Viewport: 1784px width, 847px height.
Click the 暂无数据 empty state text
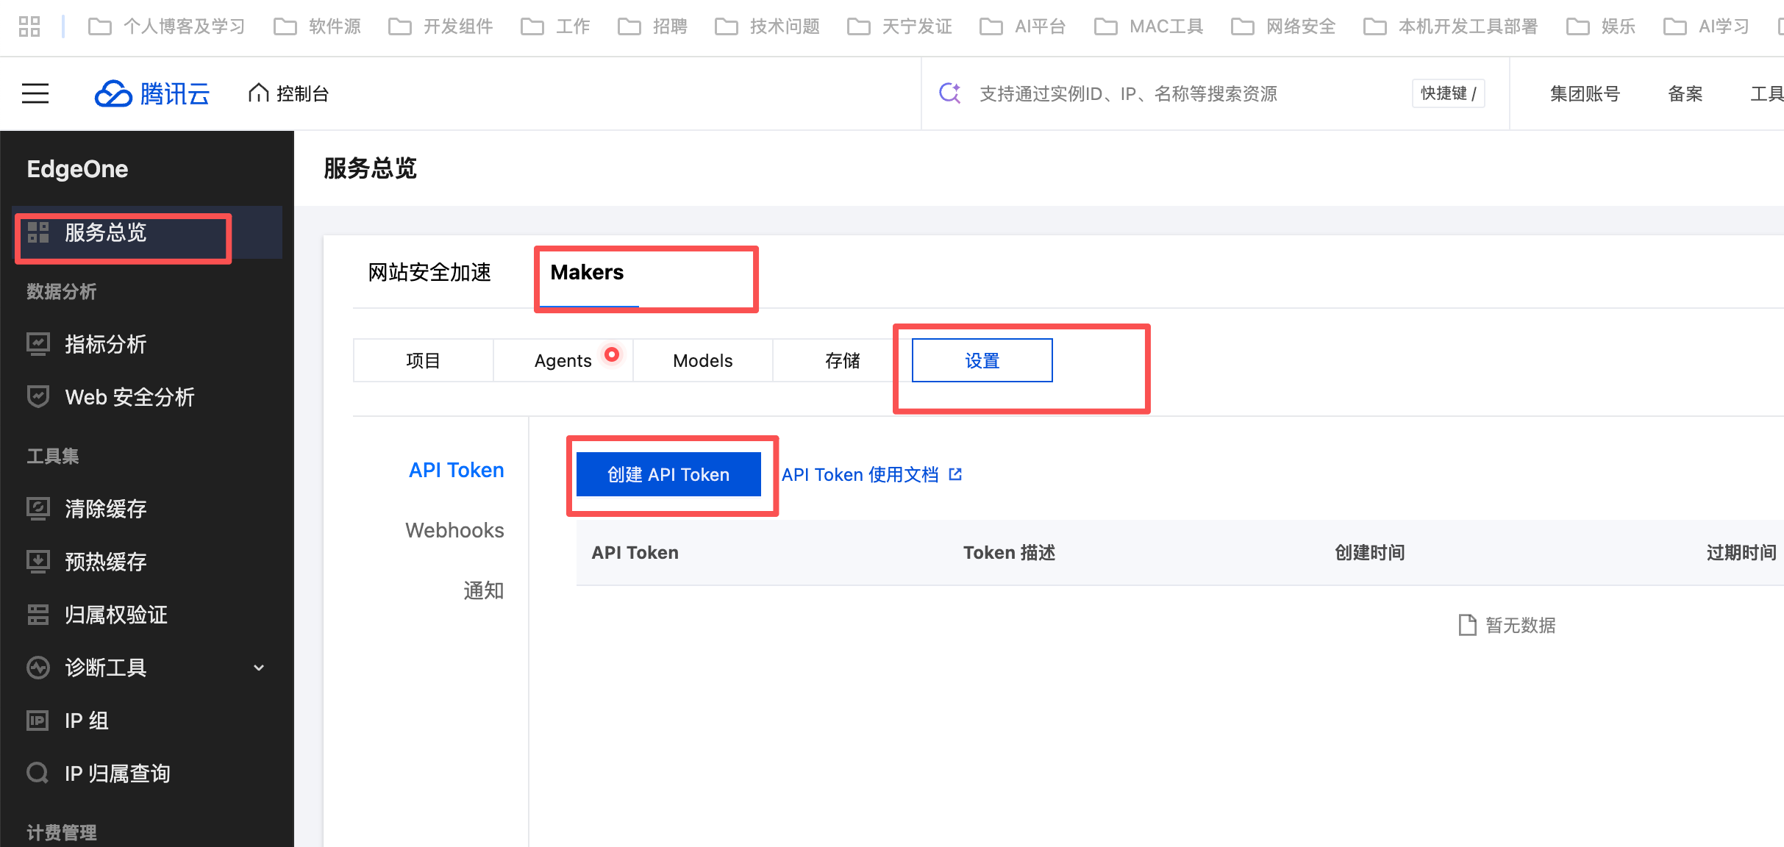coord(1520,625)
